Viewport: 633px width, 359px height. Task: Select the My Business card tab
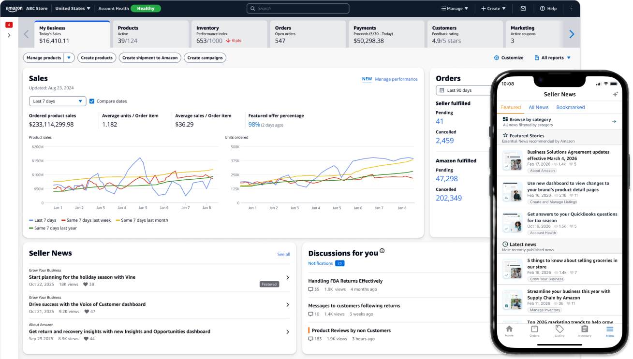72,34
